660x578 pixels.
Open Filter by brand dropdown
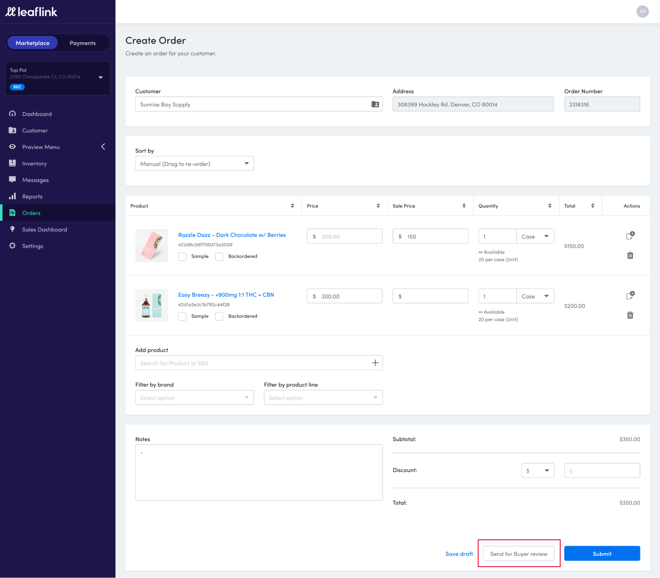(x=194, y=398)
